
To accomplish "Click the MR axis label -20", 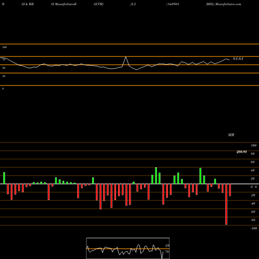I will [253, 195].
